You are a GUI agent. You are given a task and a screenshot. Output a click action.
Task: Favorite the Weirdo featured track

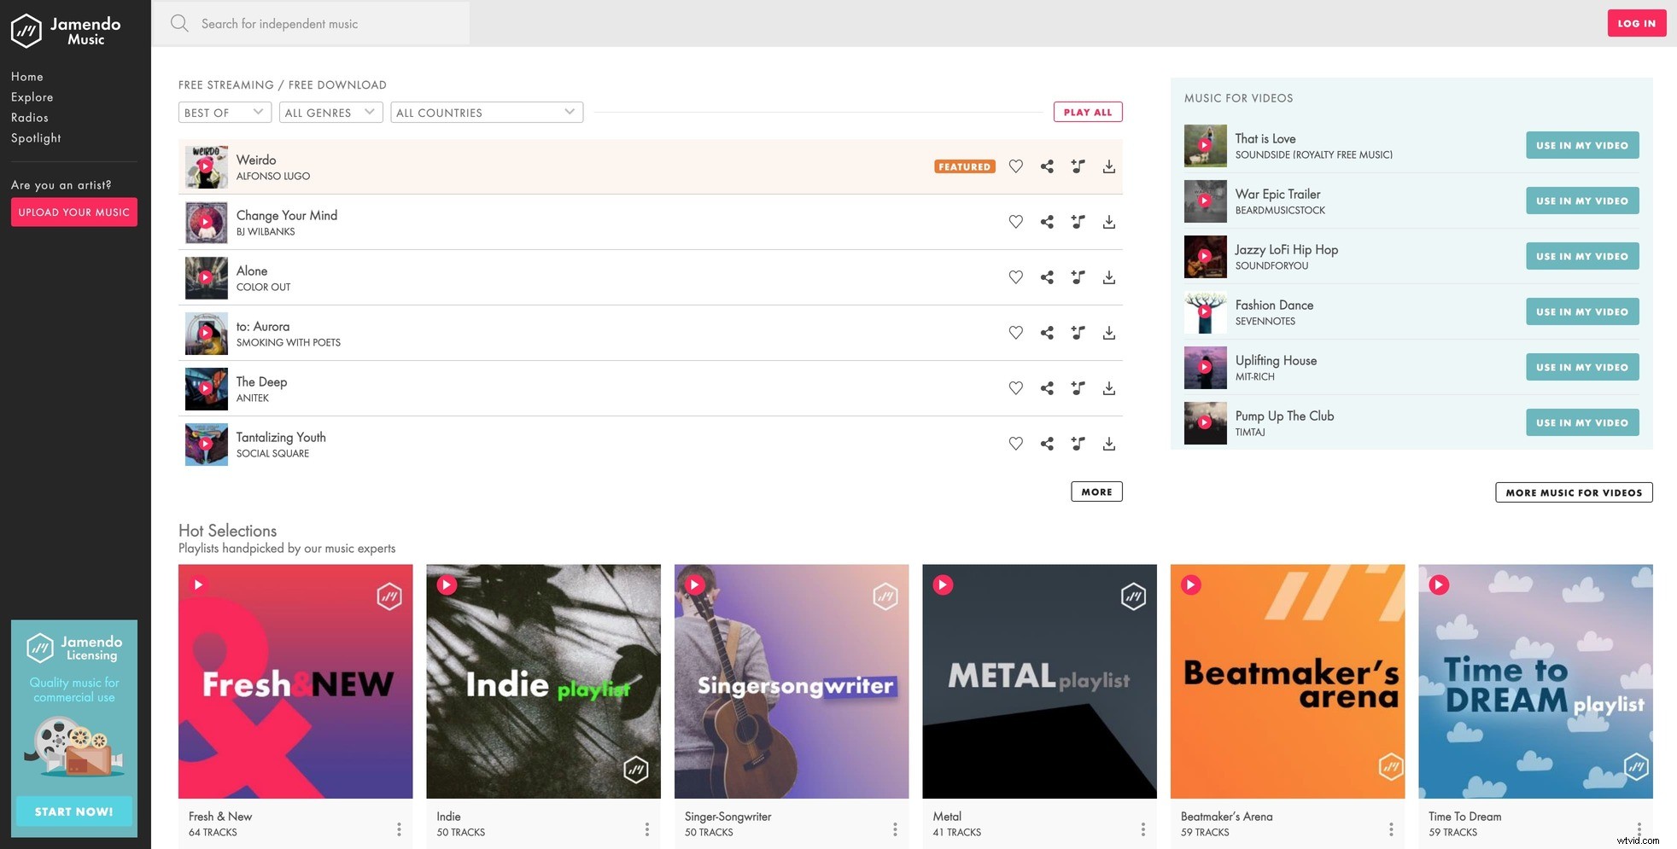[x=1015, y=166]
